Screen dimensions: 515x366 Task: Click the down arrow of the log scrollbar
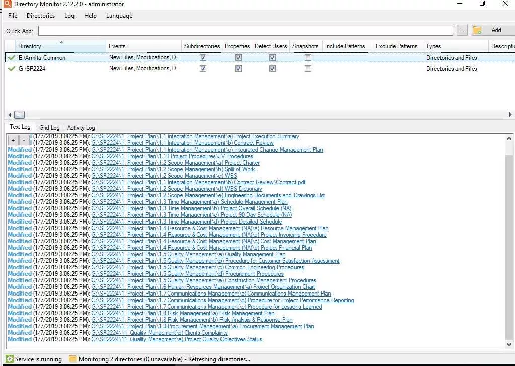[509, 345]
